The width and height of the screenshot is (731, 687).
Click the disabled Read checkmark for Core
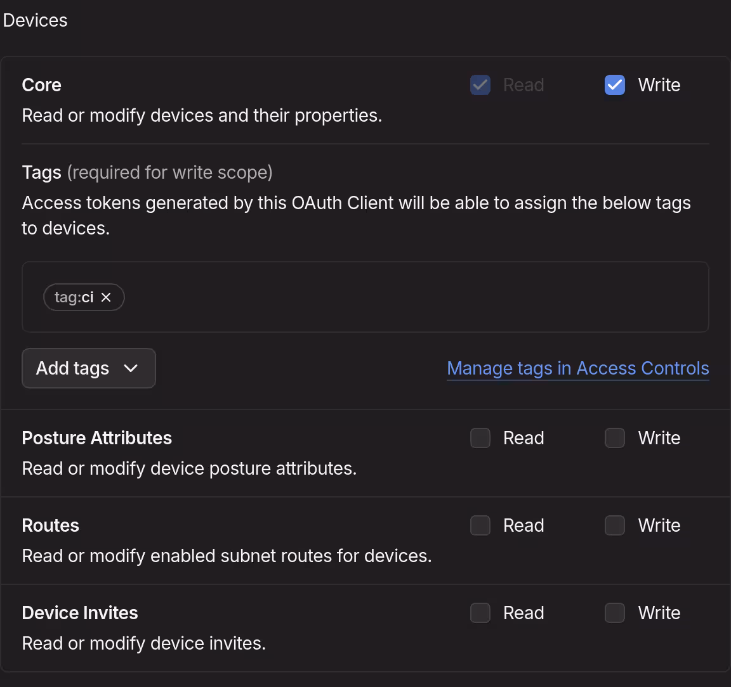coord(480,84)
